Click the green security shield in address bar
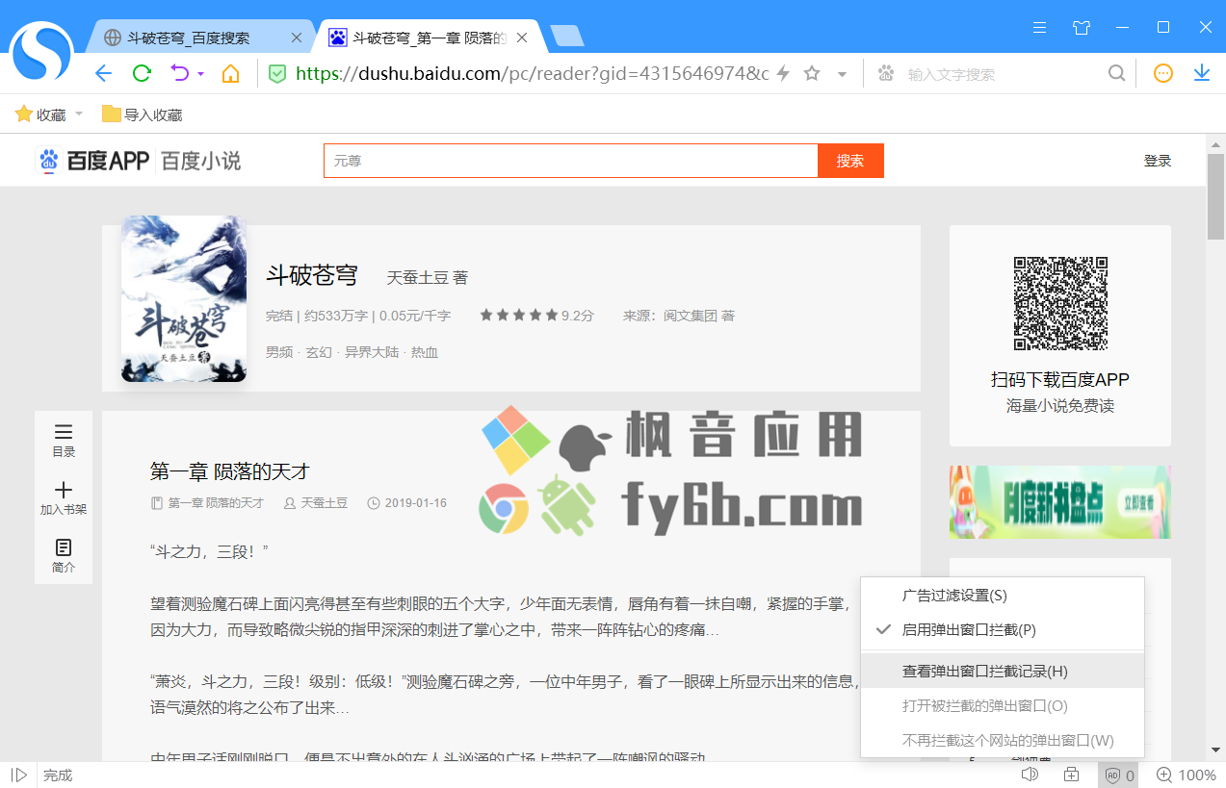Screen dimensions: 1226x788 tap(277, 74)
